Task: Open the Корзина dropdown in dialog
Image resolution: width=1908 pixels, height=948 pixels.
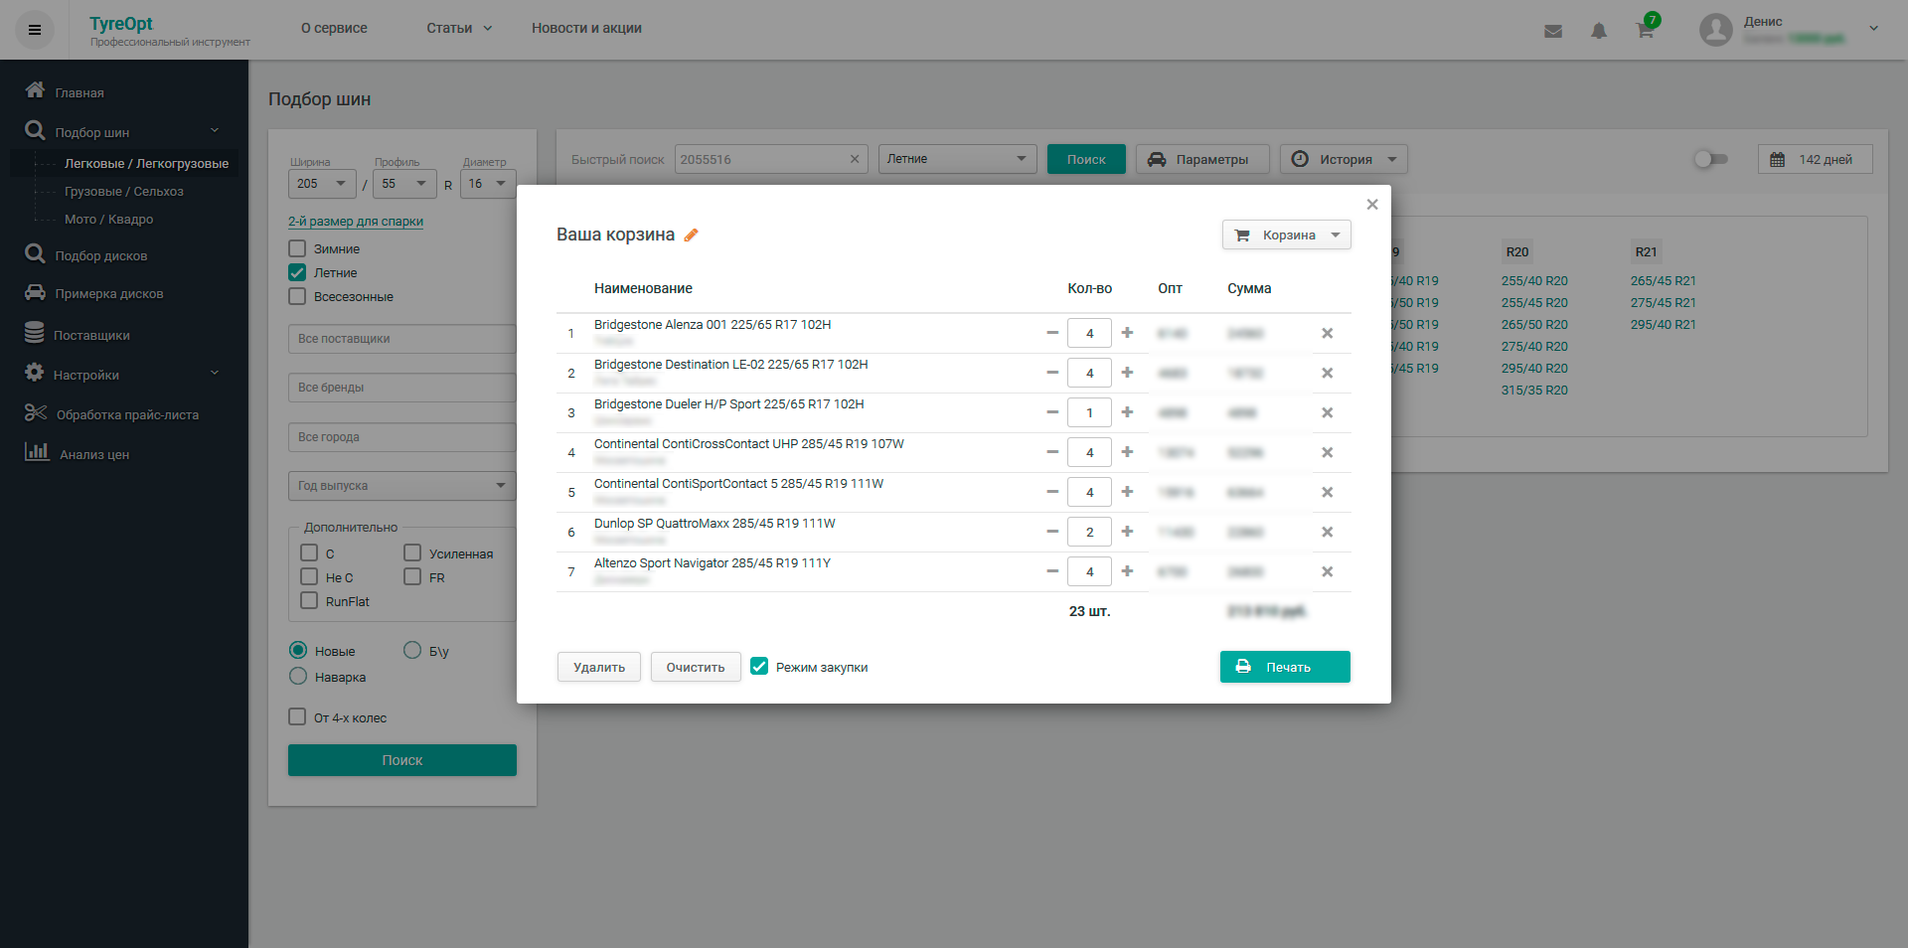Action: tap(1287, 235)
